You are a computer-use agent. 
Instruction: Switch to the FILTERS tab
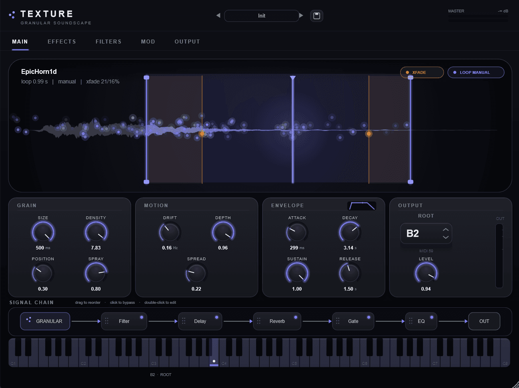pos(108,42)
